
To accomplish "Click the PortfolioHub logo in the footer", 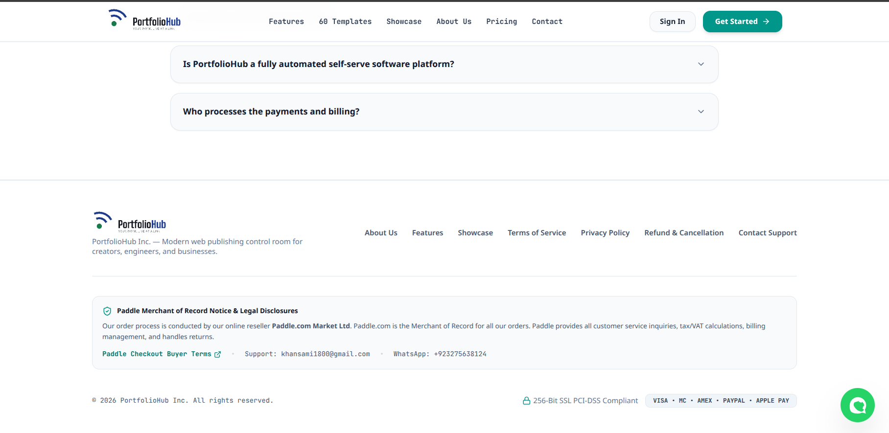I will tap(130, 222).
